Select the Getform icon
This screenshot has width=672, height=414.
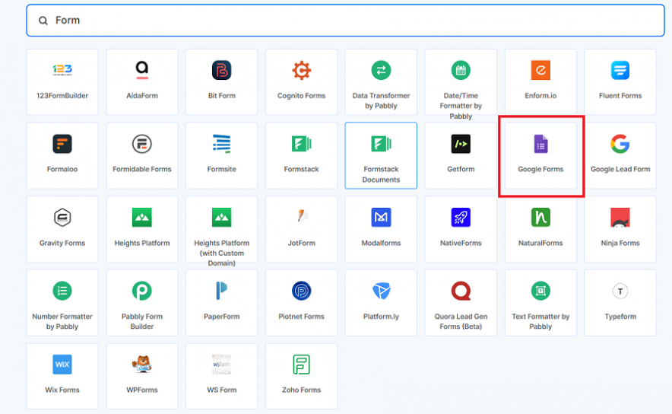pos(461,144)
